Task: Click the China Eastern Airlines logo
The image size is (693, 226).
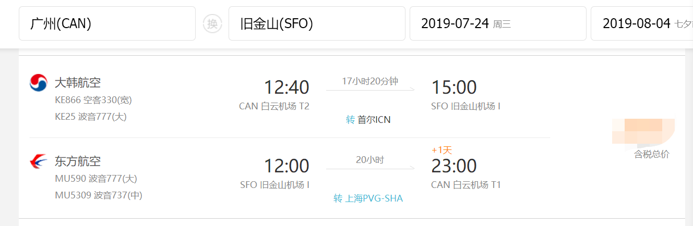Action: pos(39,161)
